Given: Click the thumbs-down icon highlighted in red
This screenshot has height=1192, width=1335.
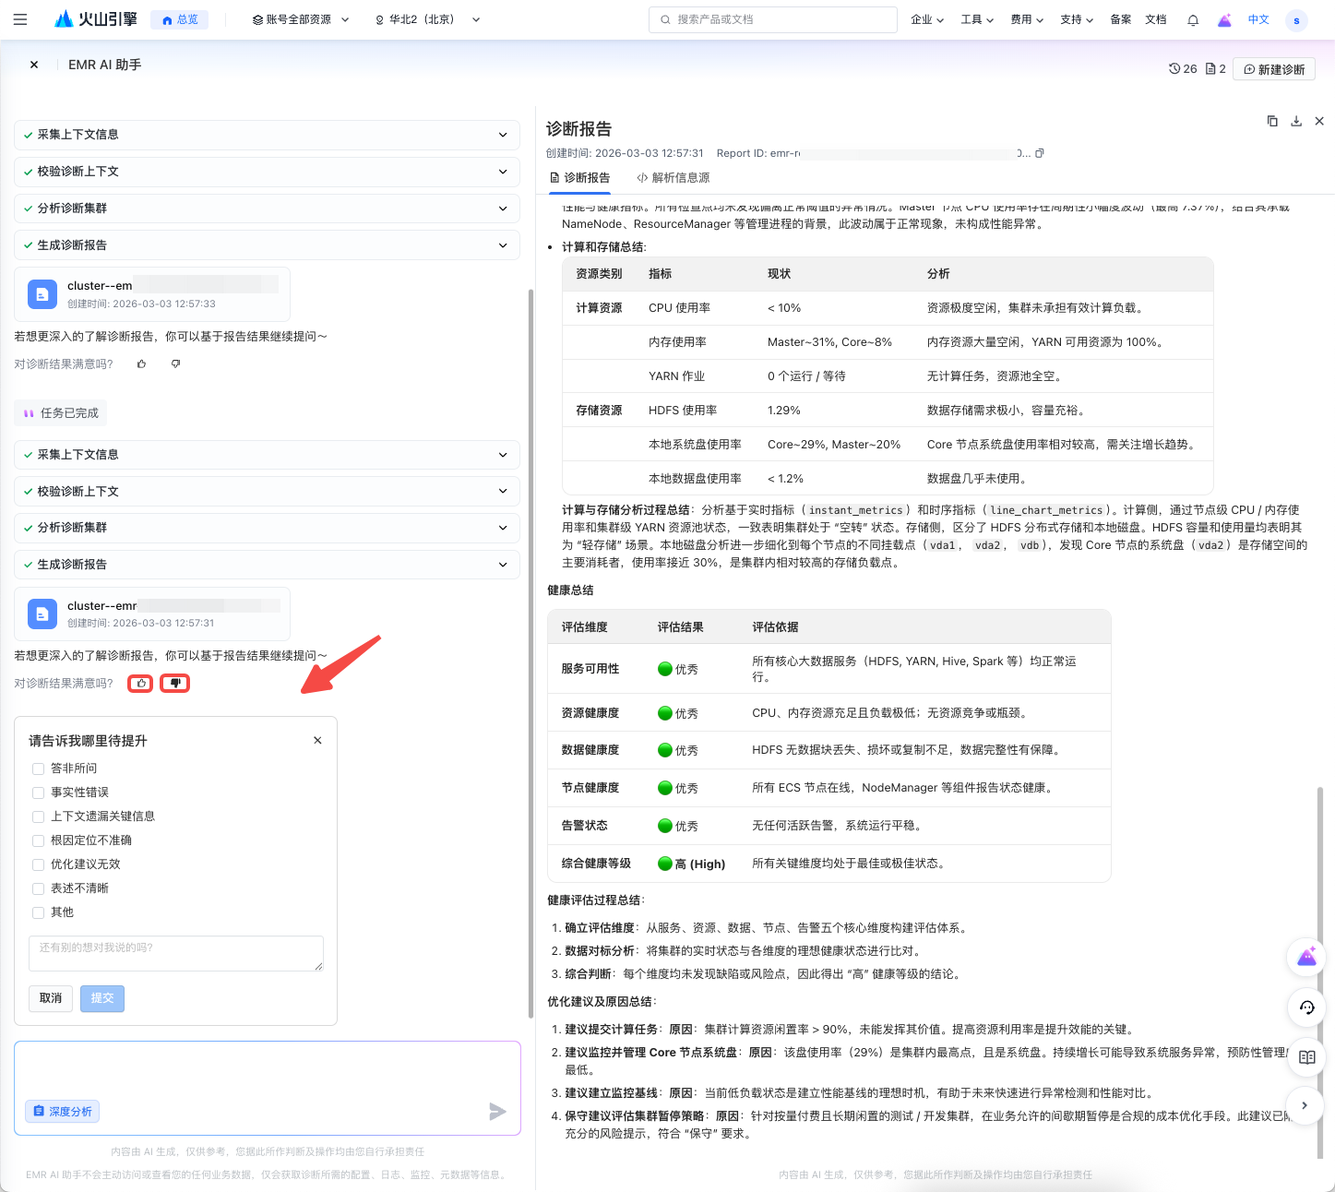Looking at the screenshot, I should (175, 684).
